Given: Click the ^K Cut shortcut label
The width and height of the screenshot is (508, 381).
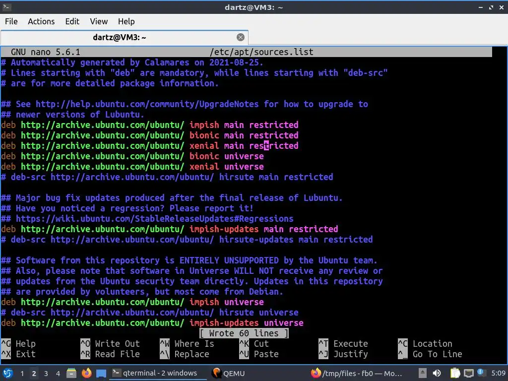Looking at the screenshot, I should click(x=254, y=343).
